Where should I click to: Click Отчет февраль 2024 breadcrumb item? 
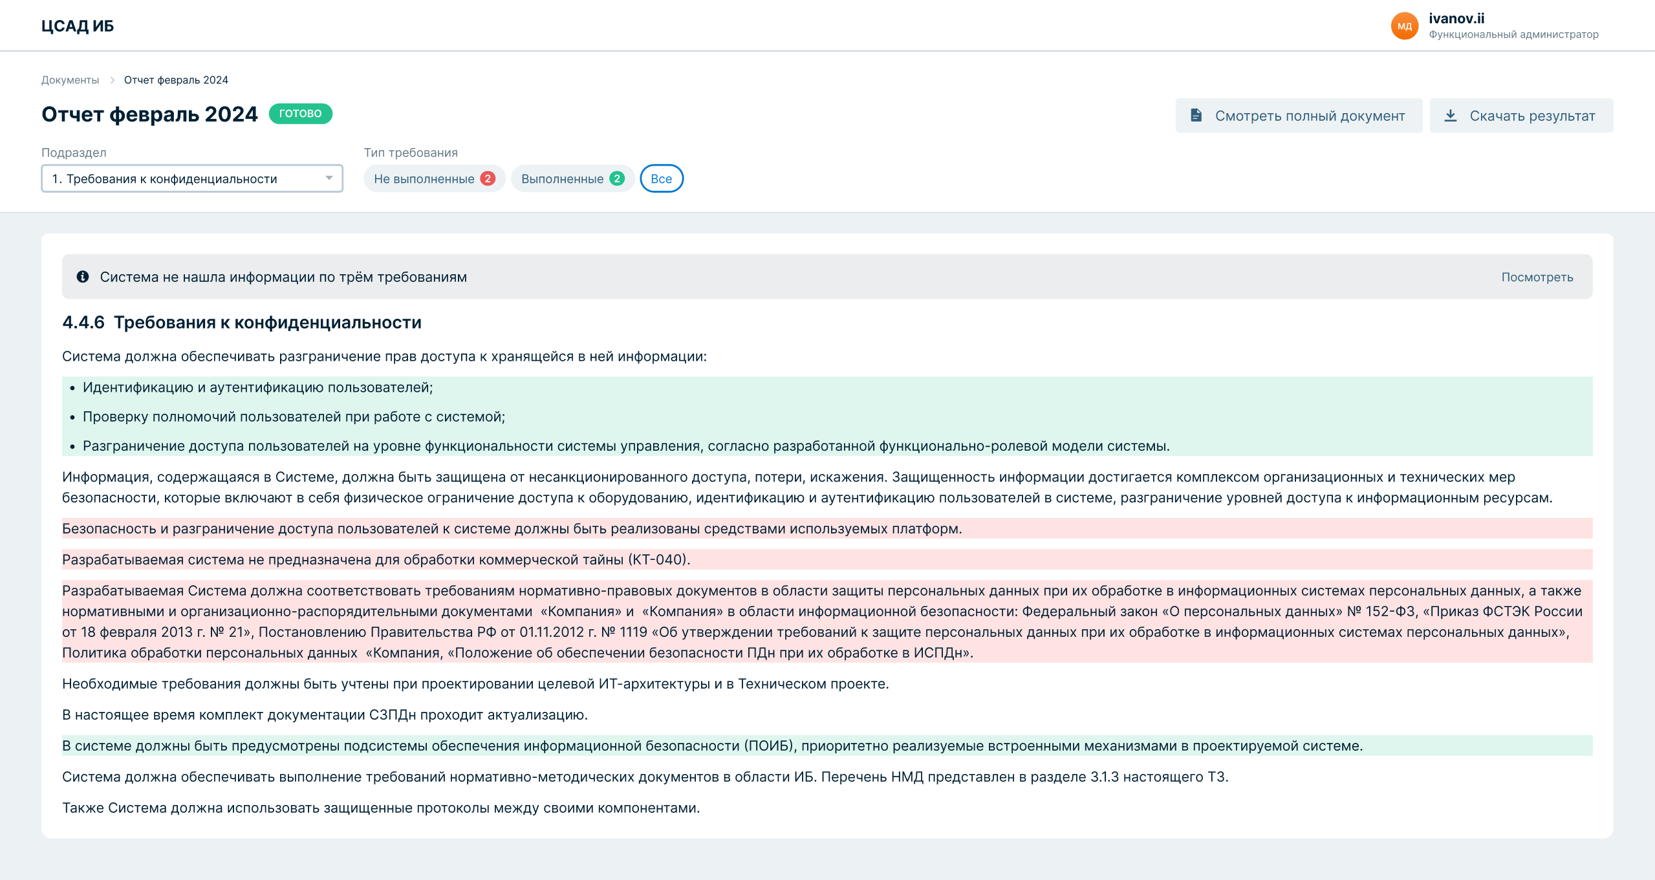[x=176, y=80]
